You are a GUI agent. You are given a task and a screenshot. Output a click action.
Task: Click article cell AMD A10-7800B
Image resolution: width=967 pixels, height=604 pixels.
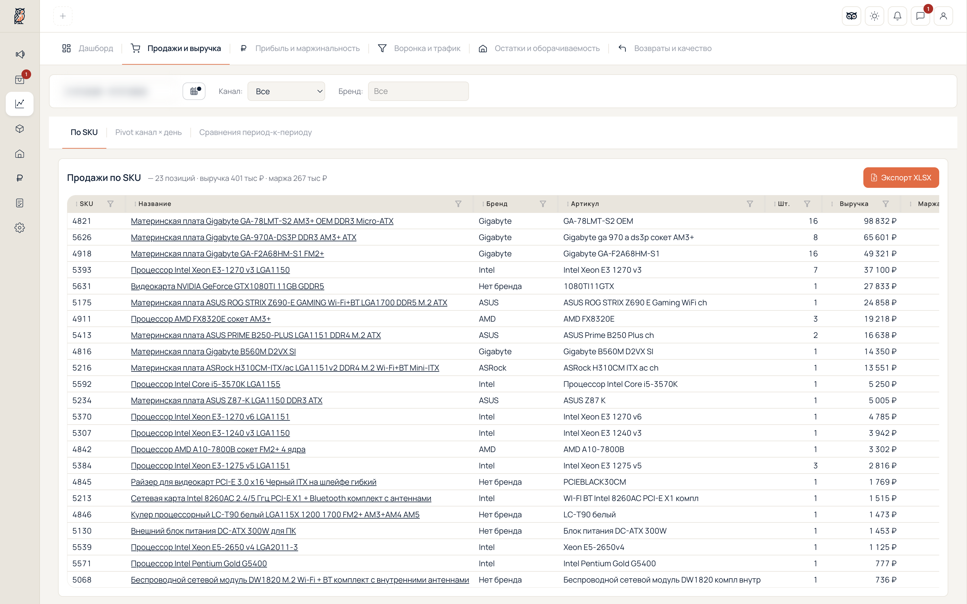(x=593, y=449)
